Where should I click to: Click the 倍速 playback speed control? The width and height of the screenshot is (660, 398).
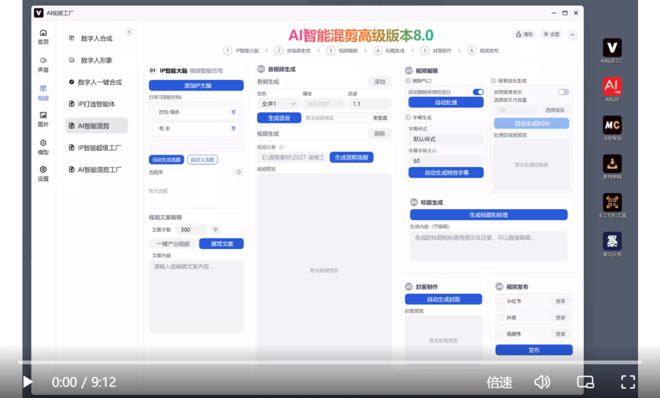(x=498, y=382)
